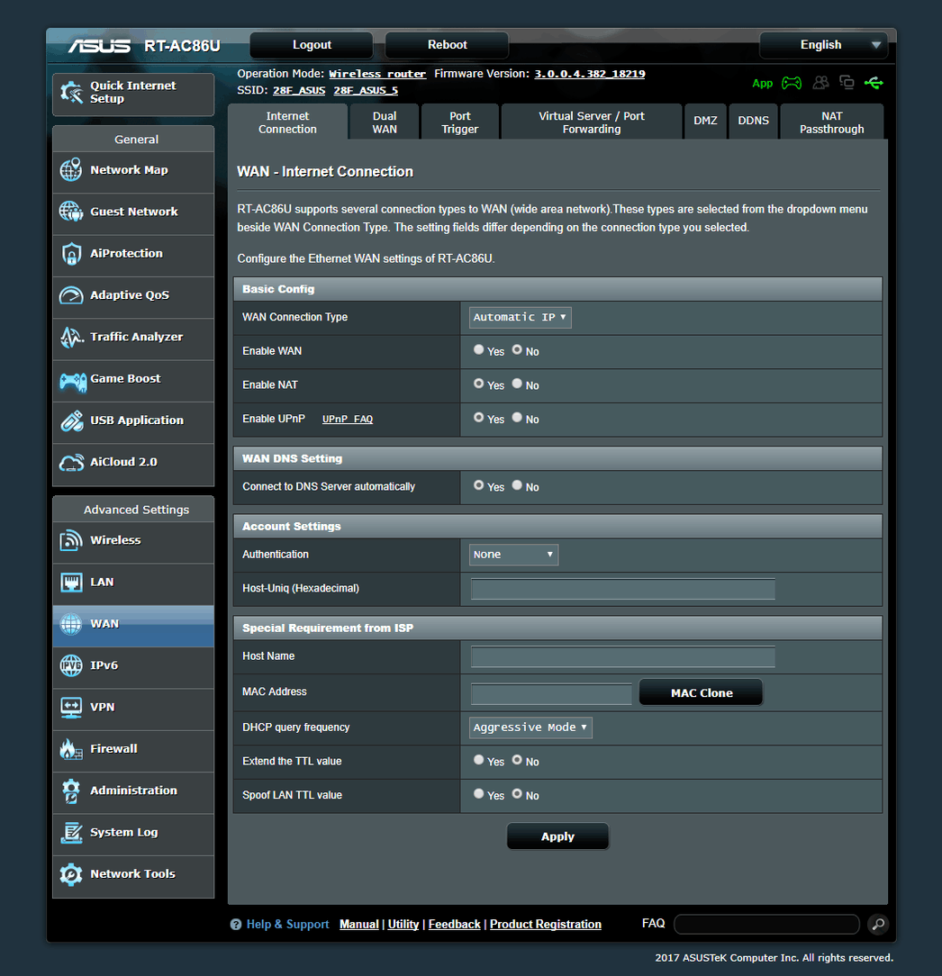Viewport: 942px width, 976px height.
Task: Set Enable WAN to Yes
Action: [478, 350]
